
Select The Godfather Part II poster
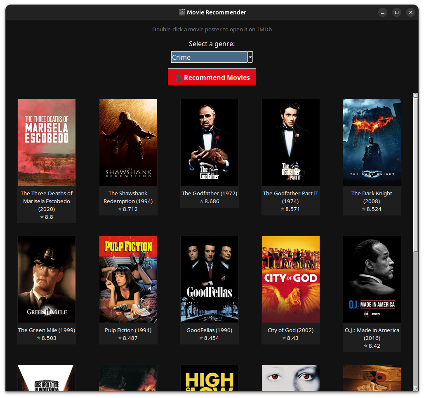tap(291, 143)
